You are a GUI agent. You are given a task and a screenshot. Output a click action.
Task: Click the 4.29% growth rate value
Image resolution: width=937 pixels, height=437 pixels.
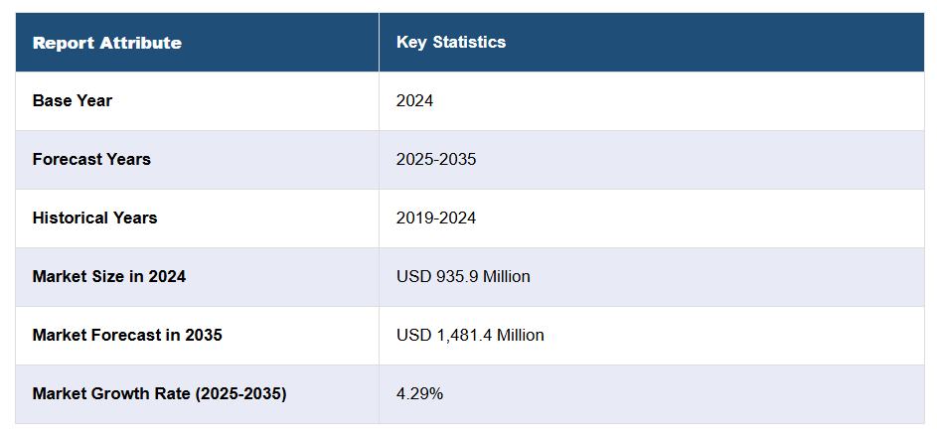pos(419,393)
